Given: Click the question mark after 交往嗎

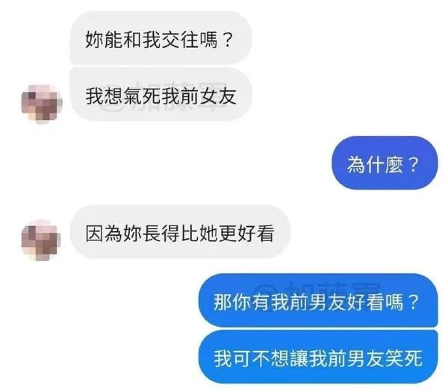Looking at the screenshot, I should 228,40.
